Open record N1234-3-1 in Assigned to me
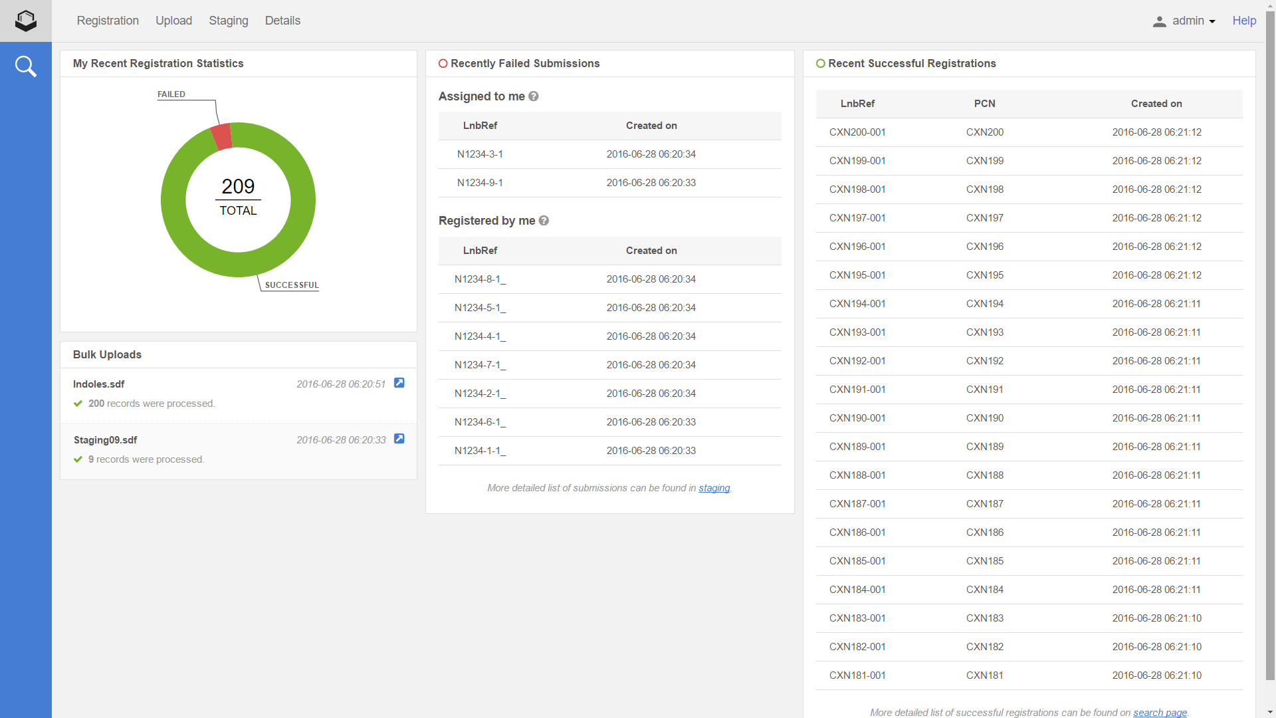The width and height of the screenshot is (1276, 718). 480,154
